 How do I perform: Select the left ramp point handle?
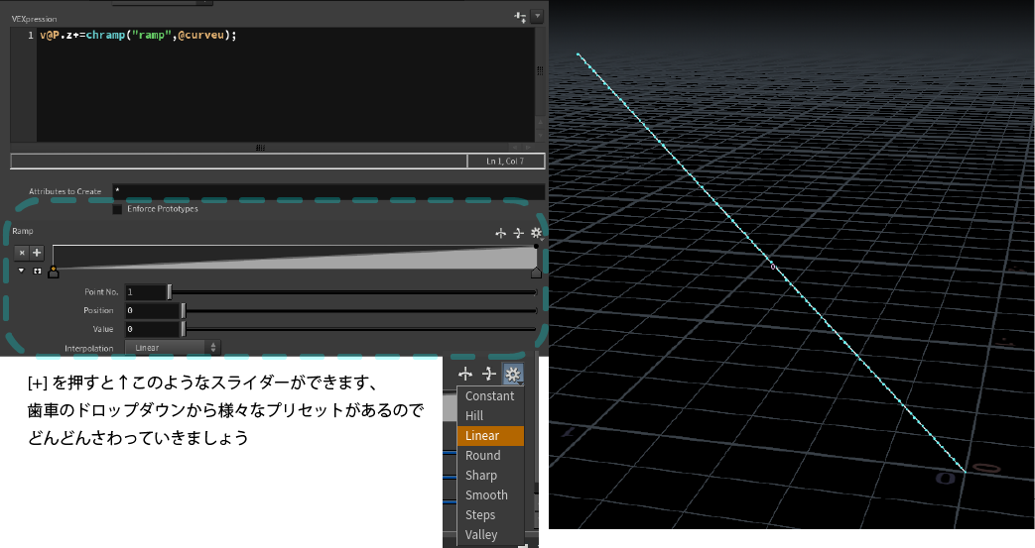54,272
